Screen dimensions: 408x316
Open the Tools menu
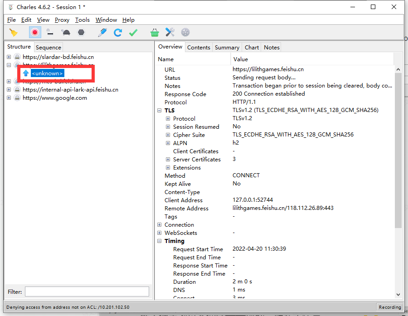pos(82,20)
